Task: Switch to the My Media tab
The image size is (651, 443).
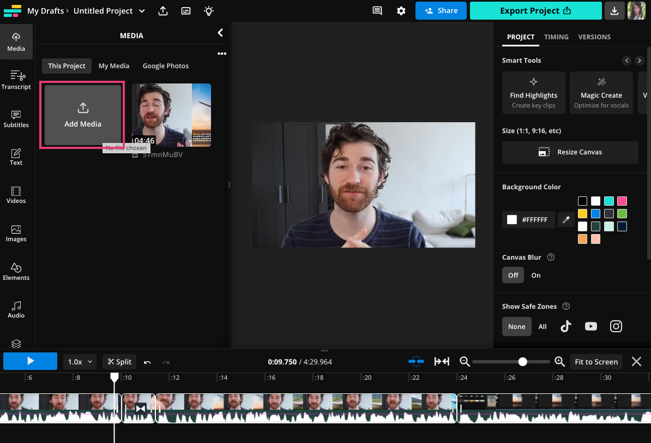Action: (113, 65)
